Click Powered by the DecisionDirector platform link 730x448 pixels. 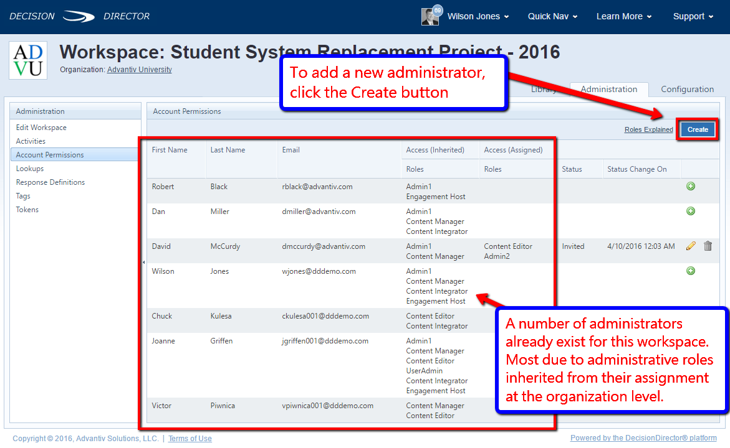pos(643,438)
